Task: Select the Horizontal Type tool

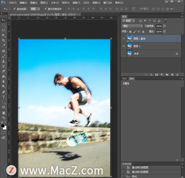Action: (4, 97)
